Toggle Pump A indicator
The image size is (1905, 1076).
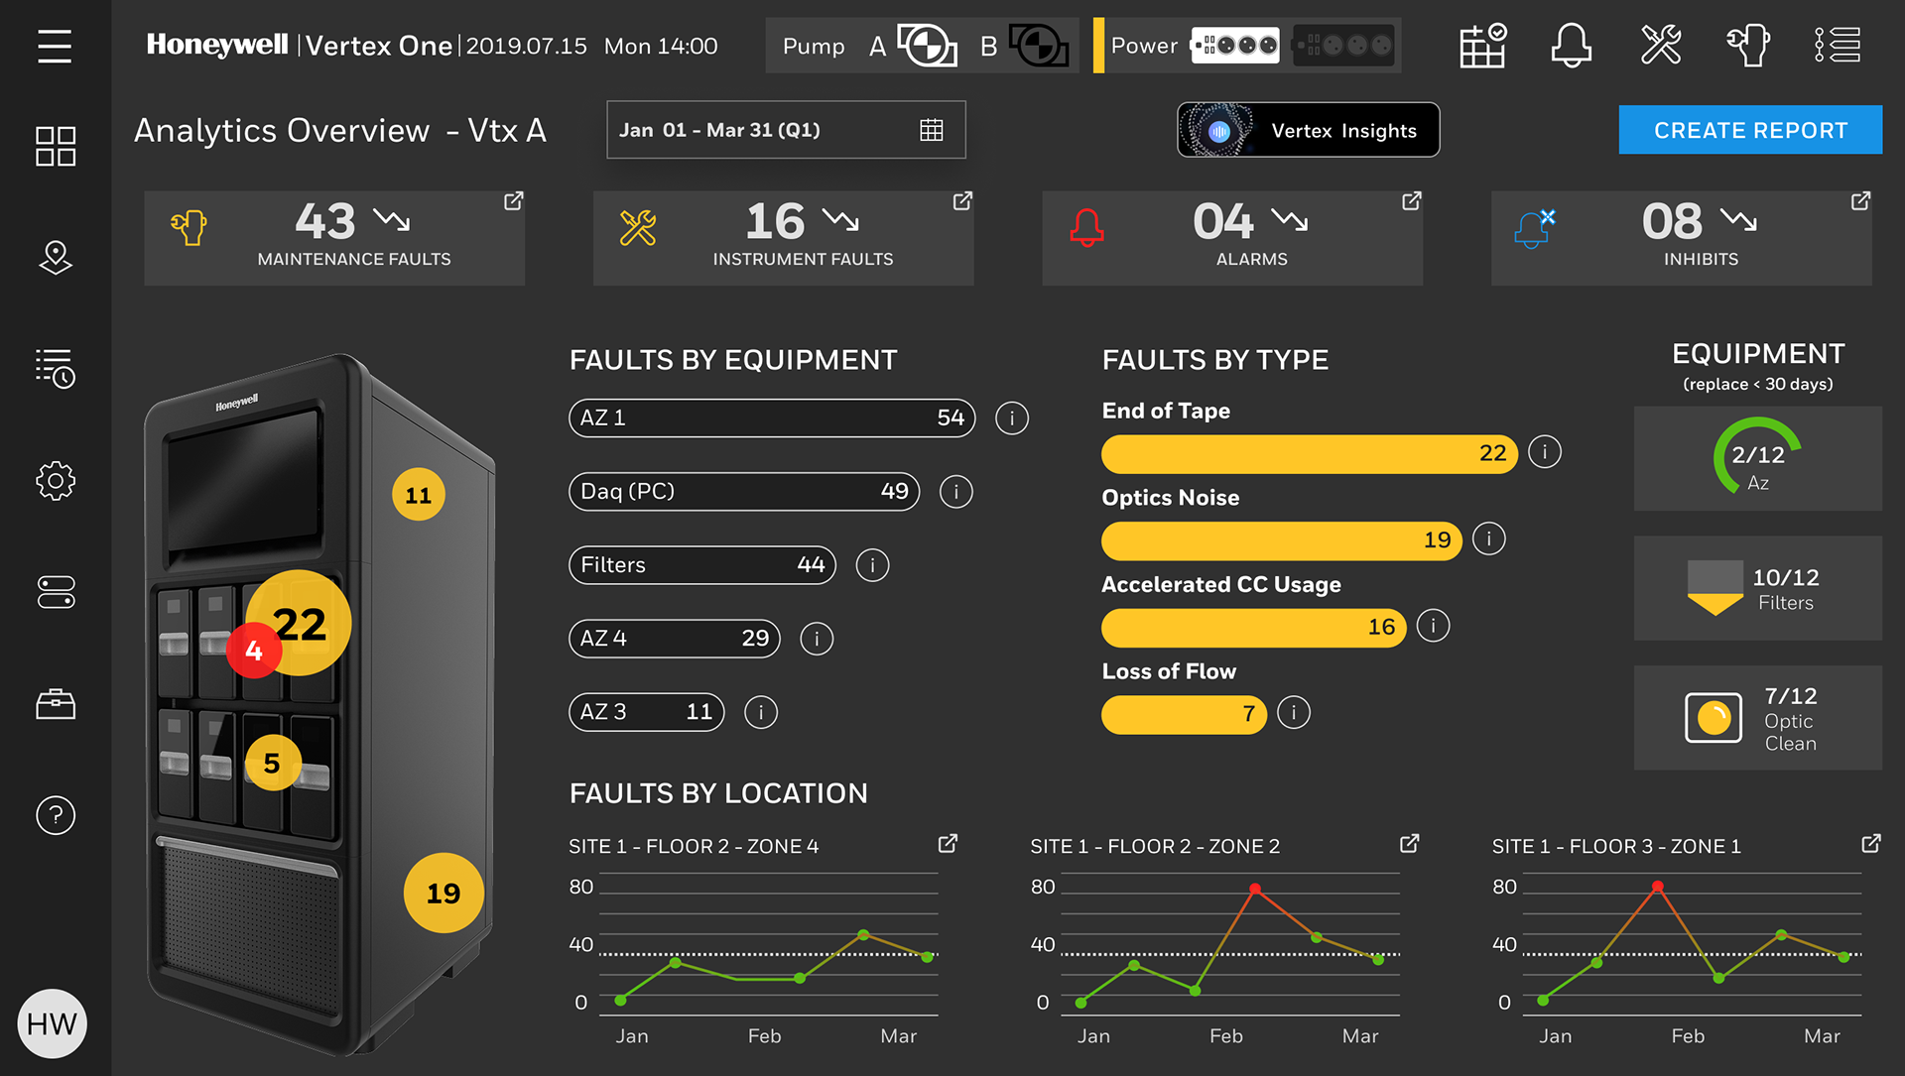click(927, 46)
